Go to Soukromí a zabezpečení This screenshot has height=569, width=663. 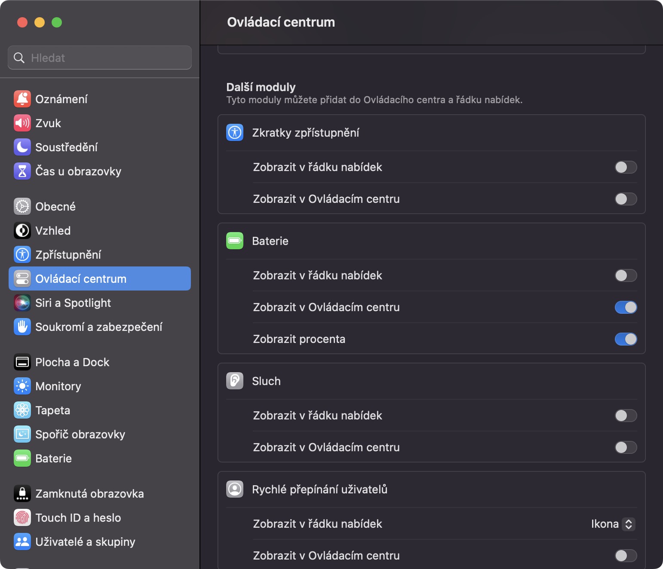point(98,327)
